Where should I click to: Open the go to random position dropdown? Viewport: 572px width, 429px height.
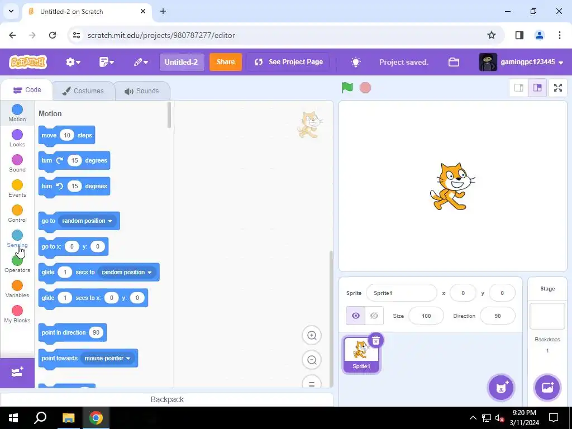click(87, 221)
